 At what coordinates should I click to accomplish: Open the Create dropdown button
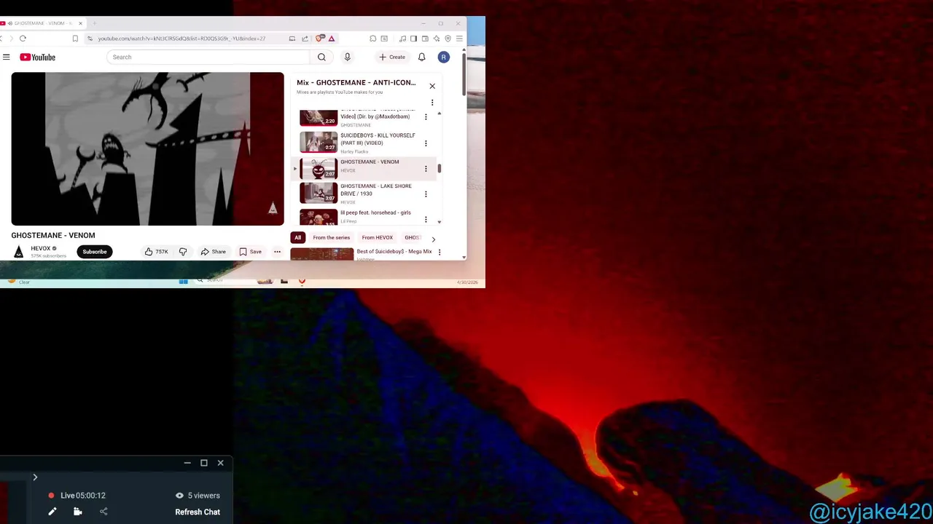(x=392, y=57)
